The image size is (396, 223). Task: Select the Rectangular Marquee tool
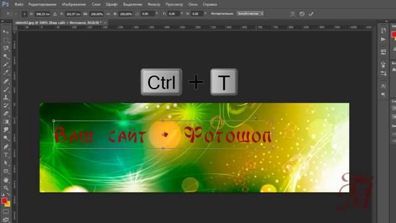click(x=6, y=40)
